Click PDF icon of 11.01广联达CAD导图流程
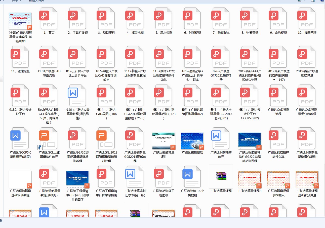 pos(48,57)
